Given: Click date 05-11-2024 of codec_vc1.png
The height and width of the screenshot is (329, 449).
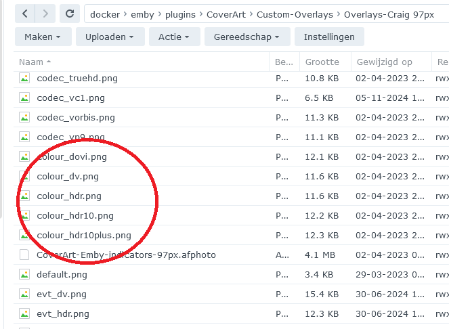Looking at the screenshot, I should 390,98.
